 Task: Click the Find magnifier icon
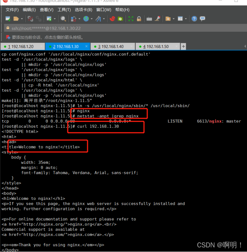click(63, 19)
